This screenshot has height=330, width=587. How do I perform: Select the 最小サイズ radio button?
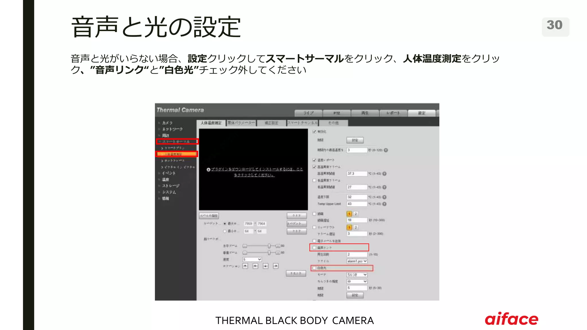[225, 231]
